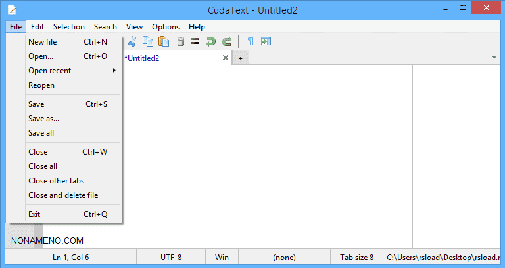Click the Select all lines icon
Image resolution: width=505 pixels, height=268 pixels.
pos(195,41)
